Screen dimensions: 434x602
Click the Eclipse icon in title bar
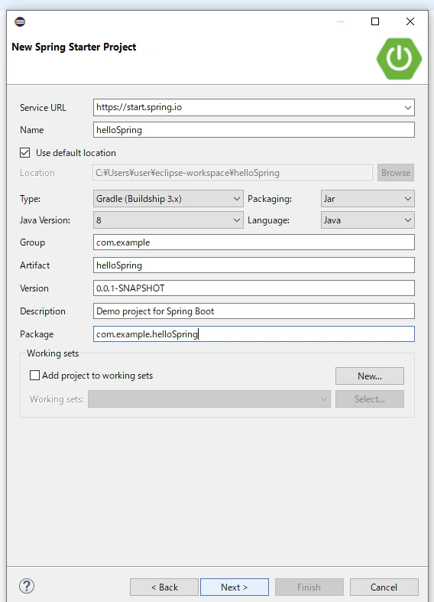point(20,21)
